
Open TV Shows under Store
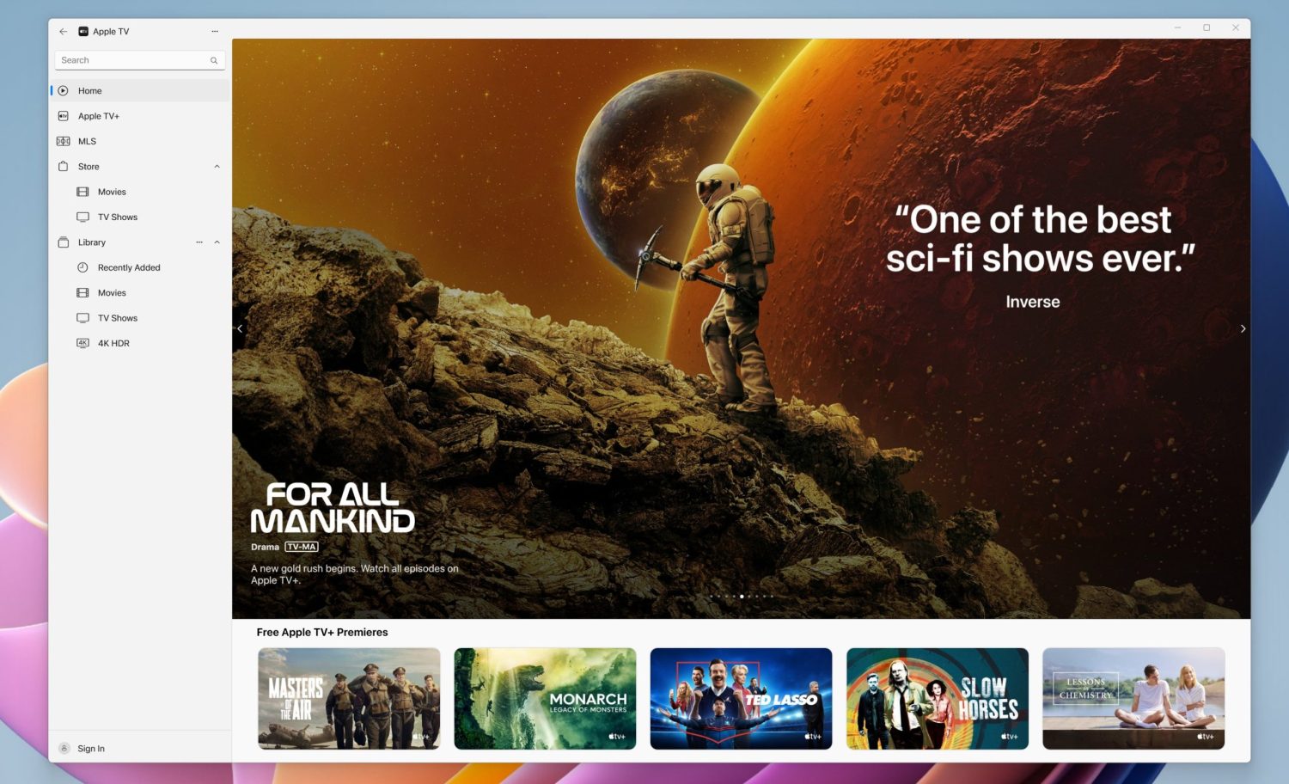click(117, 217)
